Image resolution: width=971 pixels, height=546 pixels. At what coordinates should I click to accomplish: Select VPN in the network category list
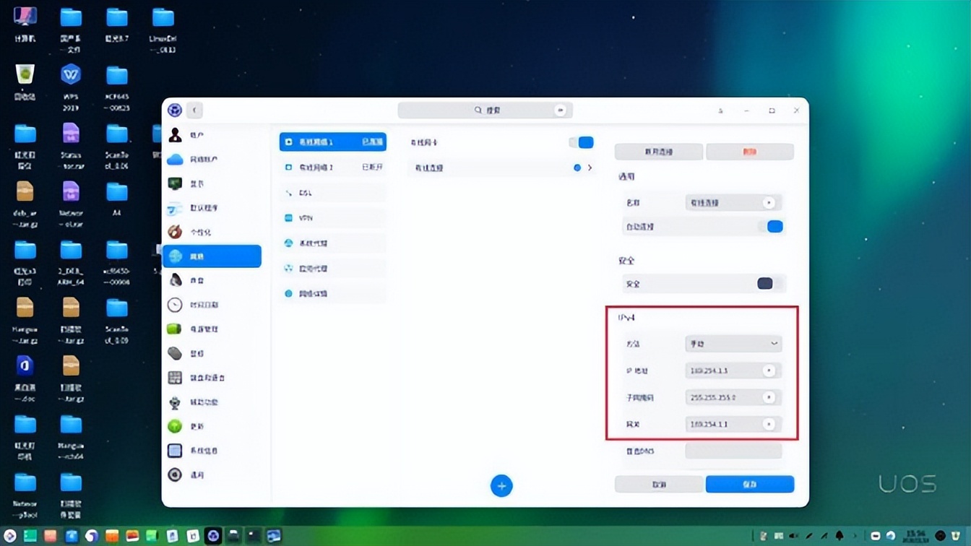[x=332, y=217]
